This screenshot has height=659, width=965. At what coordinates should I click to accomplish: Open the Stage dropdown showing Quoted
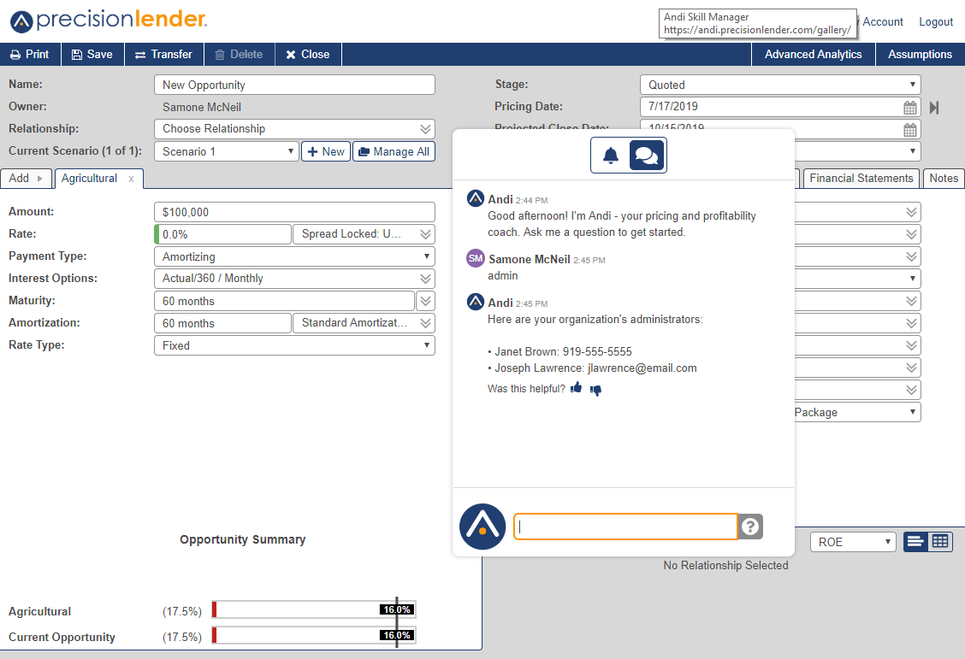(780, 85)
